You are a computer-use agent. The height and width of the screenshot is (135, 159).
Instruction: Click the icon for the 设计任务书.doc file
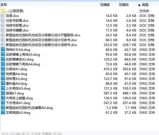point(3,40)
